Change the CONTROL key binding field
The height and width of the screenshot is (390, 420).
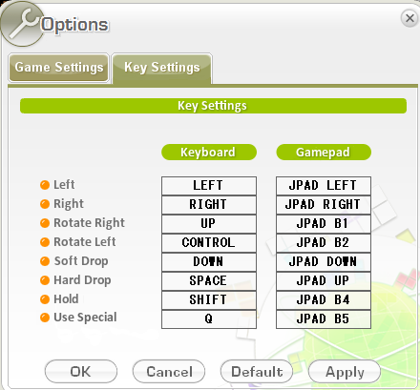(x=209, y=243)
